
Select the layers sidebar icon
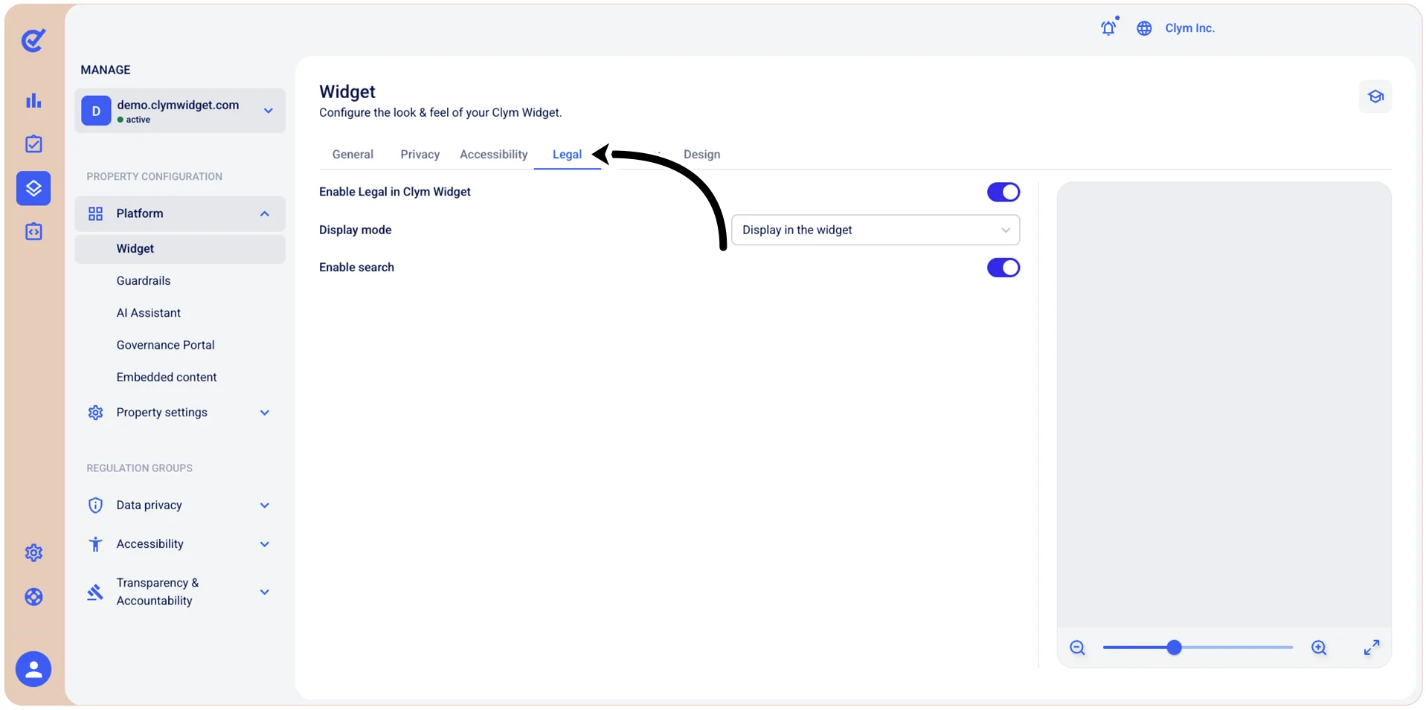point(33,188)
